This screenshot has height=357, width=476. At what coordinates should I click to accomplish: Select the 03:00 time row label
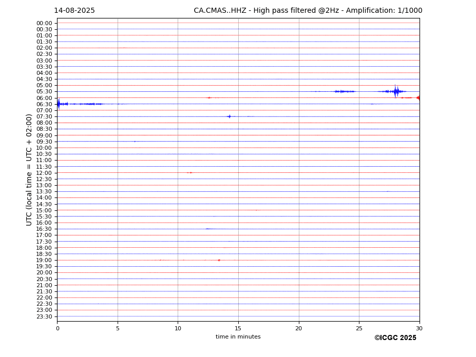click(x=44, y=61)
